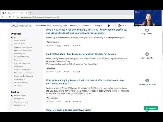Filter by API Access Management

click(12, 50)
